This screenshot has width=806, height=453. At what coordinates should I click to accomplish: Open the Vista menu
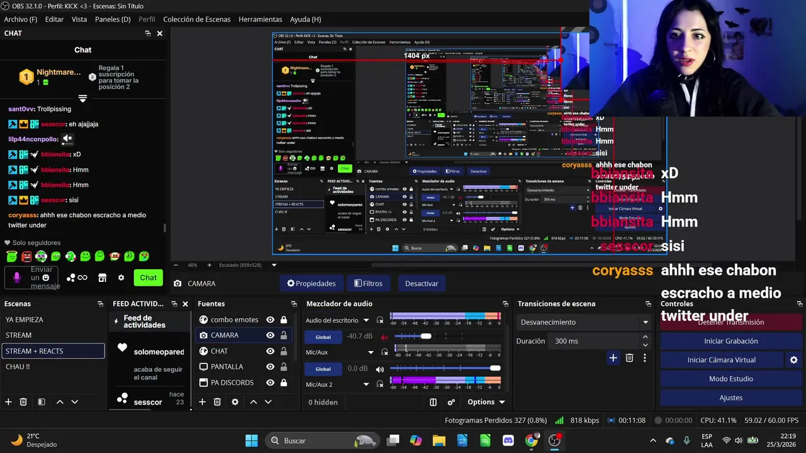coord(79,20)
